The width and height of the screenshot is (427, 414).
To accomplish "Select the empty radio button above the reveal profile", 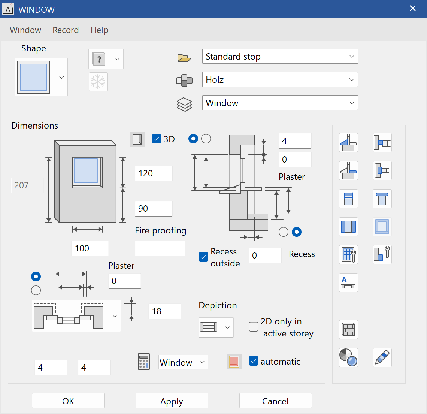I will click(36, 290).
